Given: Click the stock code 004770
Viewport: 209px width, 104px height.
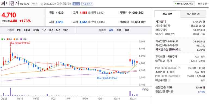Looking at the screenshot, I should click(x=25, y=4).
